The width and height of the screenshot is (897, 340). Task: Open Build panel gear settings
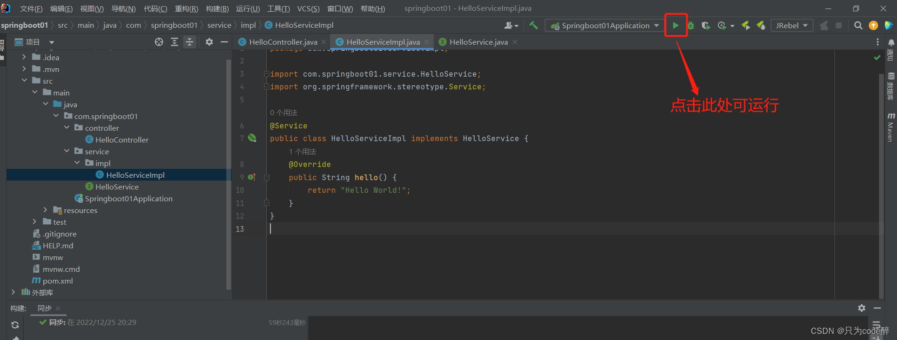coord(862,308)
